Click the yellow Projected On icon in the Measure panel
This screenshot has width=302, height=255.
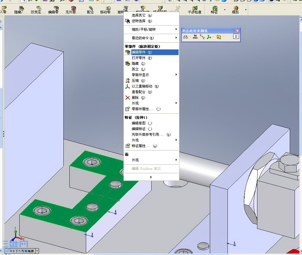(x=219, y=37)
